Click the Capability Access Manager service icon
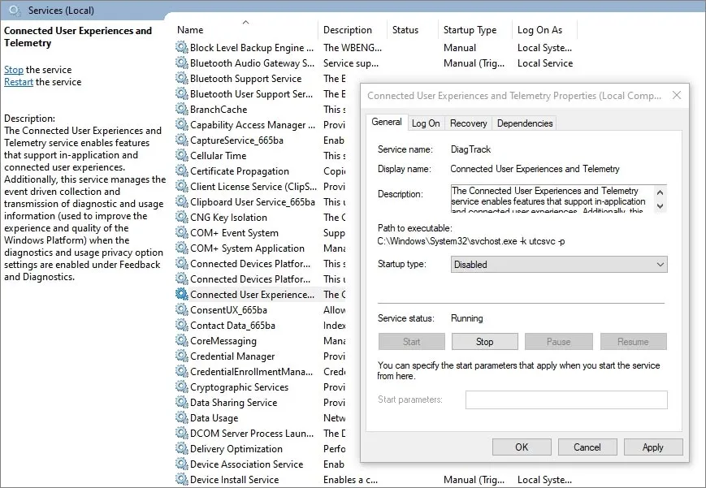Viewport: 706px width, 488px height. [x=180, y=124]
